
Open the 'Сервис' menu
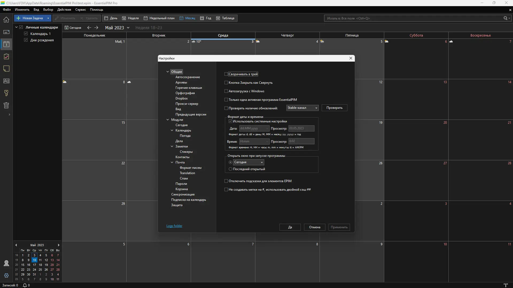click(x=80, y=10)
